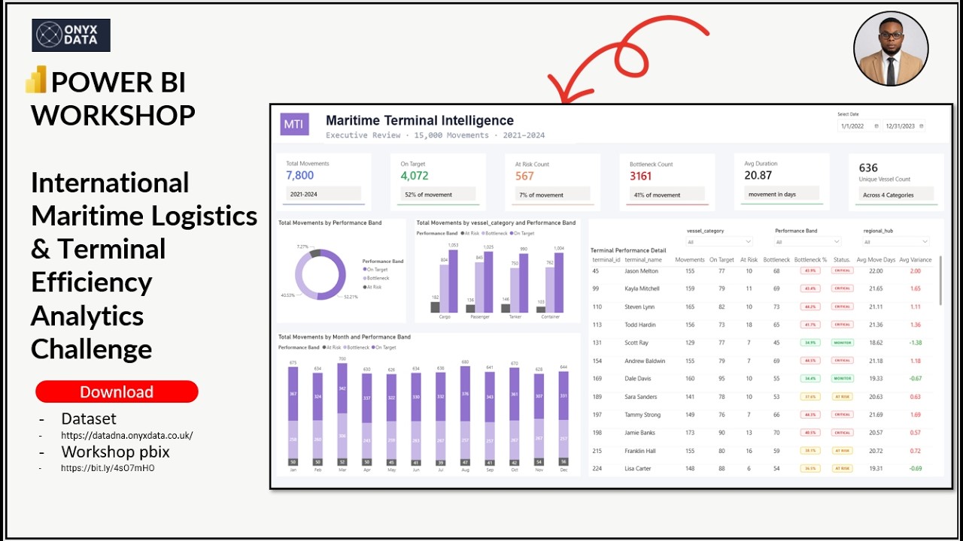Click the Aug stacked column totaling 680
The image size is (963, 541).
coord(465,416)
